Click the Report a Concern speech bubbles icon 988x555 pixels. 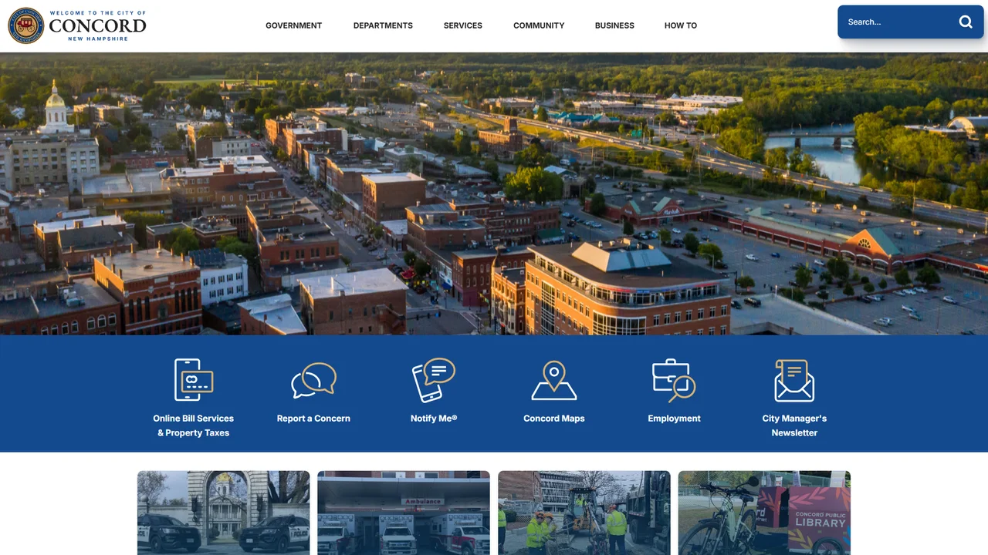tap(313, 380)
